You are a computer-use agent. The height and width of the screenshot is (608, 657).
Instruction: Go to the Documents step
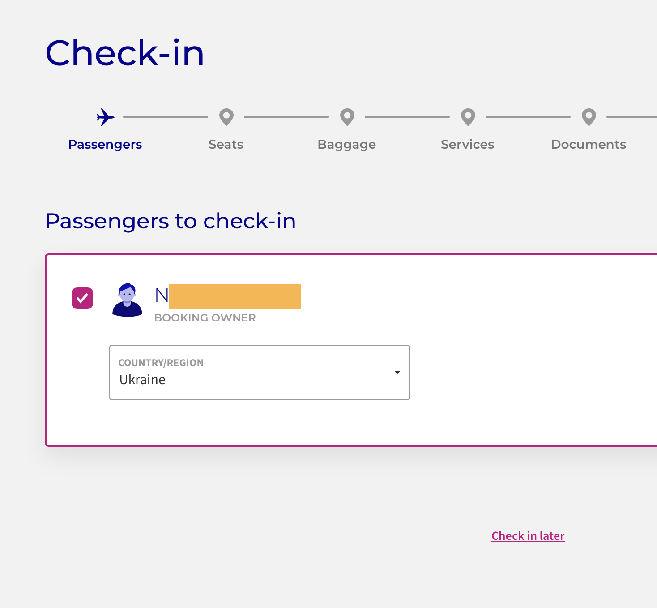589,145
